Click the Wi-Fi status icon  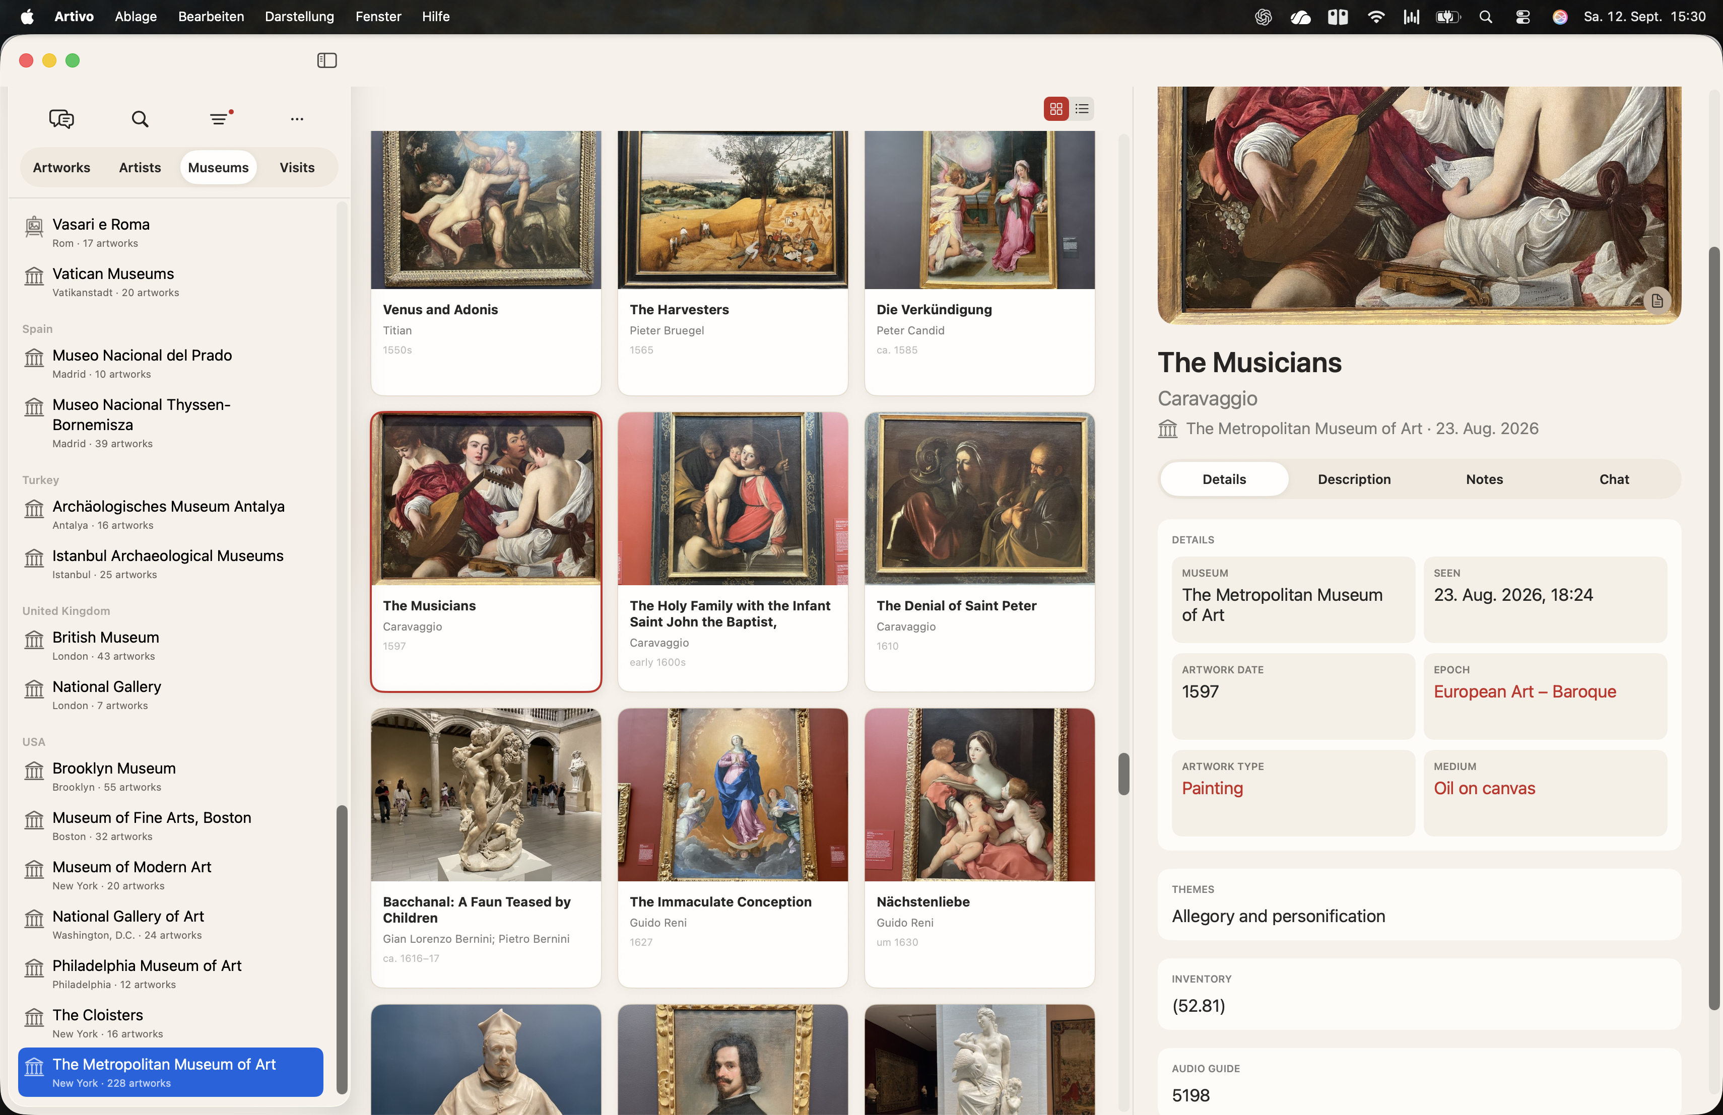click(1375, 17)
